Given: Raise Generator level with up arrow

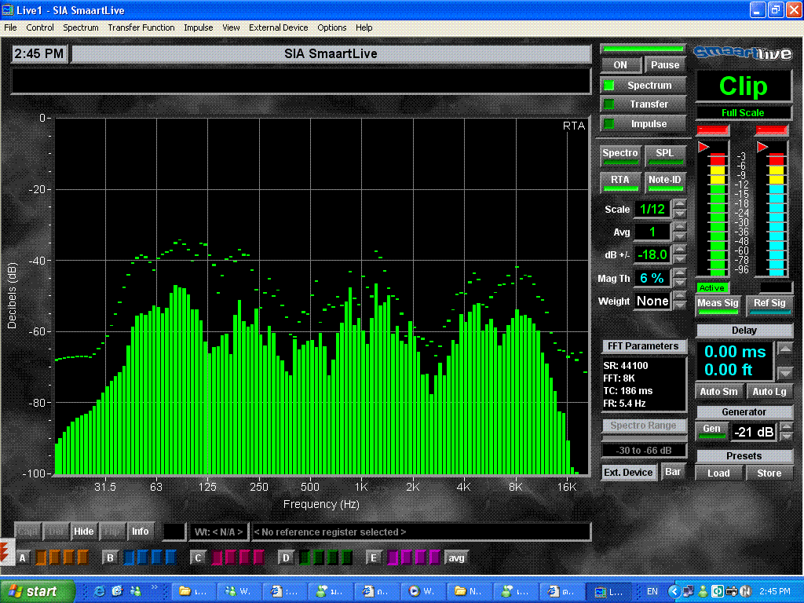Looking at the screenshot, I should pyautogui.click(x=785, y=426).
